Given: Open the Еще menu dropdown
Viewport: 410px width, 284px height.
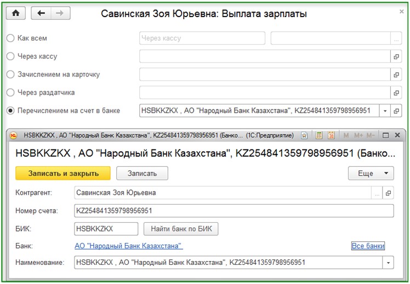Looking at the screenshot, I should pyautogui.click(x=371, y=173).
